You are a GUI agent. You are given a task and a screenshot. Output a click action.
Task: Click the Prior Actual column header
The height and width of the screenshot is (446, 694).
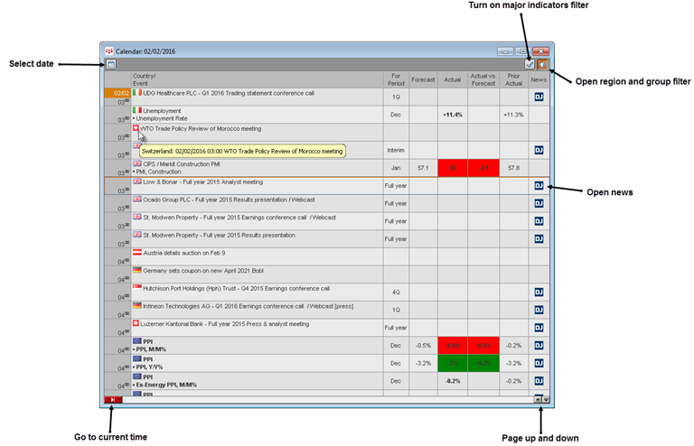click(x=513, y=79)
